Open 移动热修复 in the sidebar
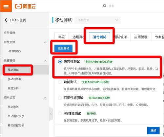This screenshot has width=164, height=137. [14, 79]
